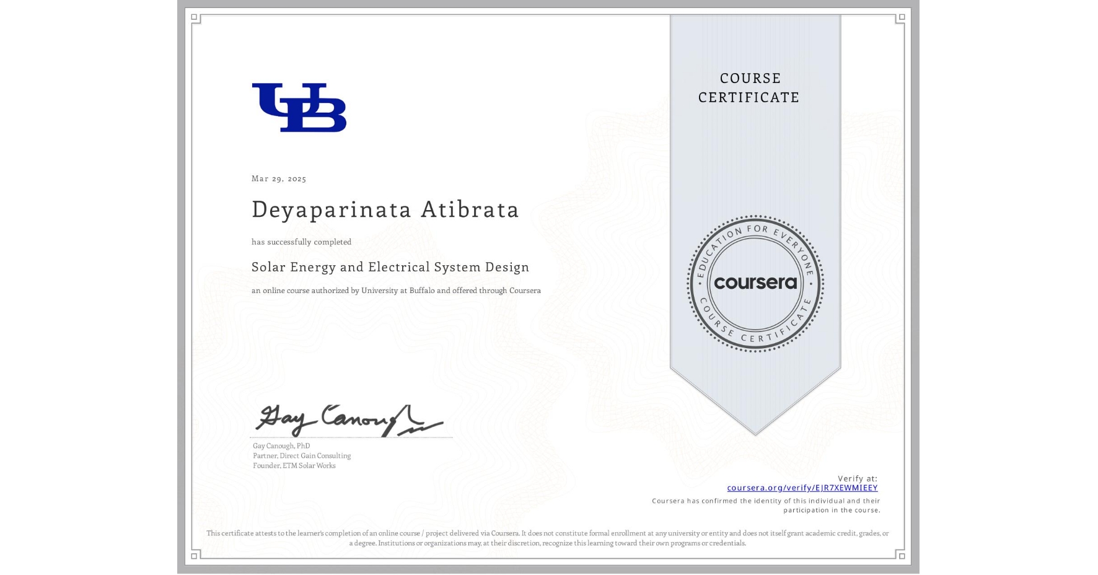Screen dimensions: 1098x575
Task: Select the recipient name Deyaparinata Atibrata
Action: (x=385, y=210)
